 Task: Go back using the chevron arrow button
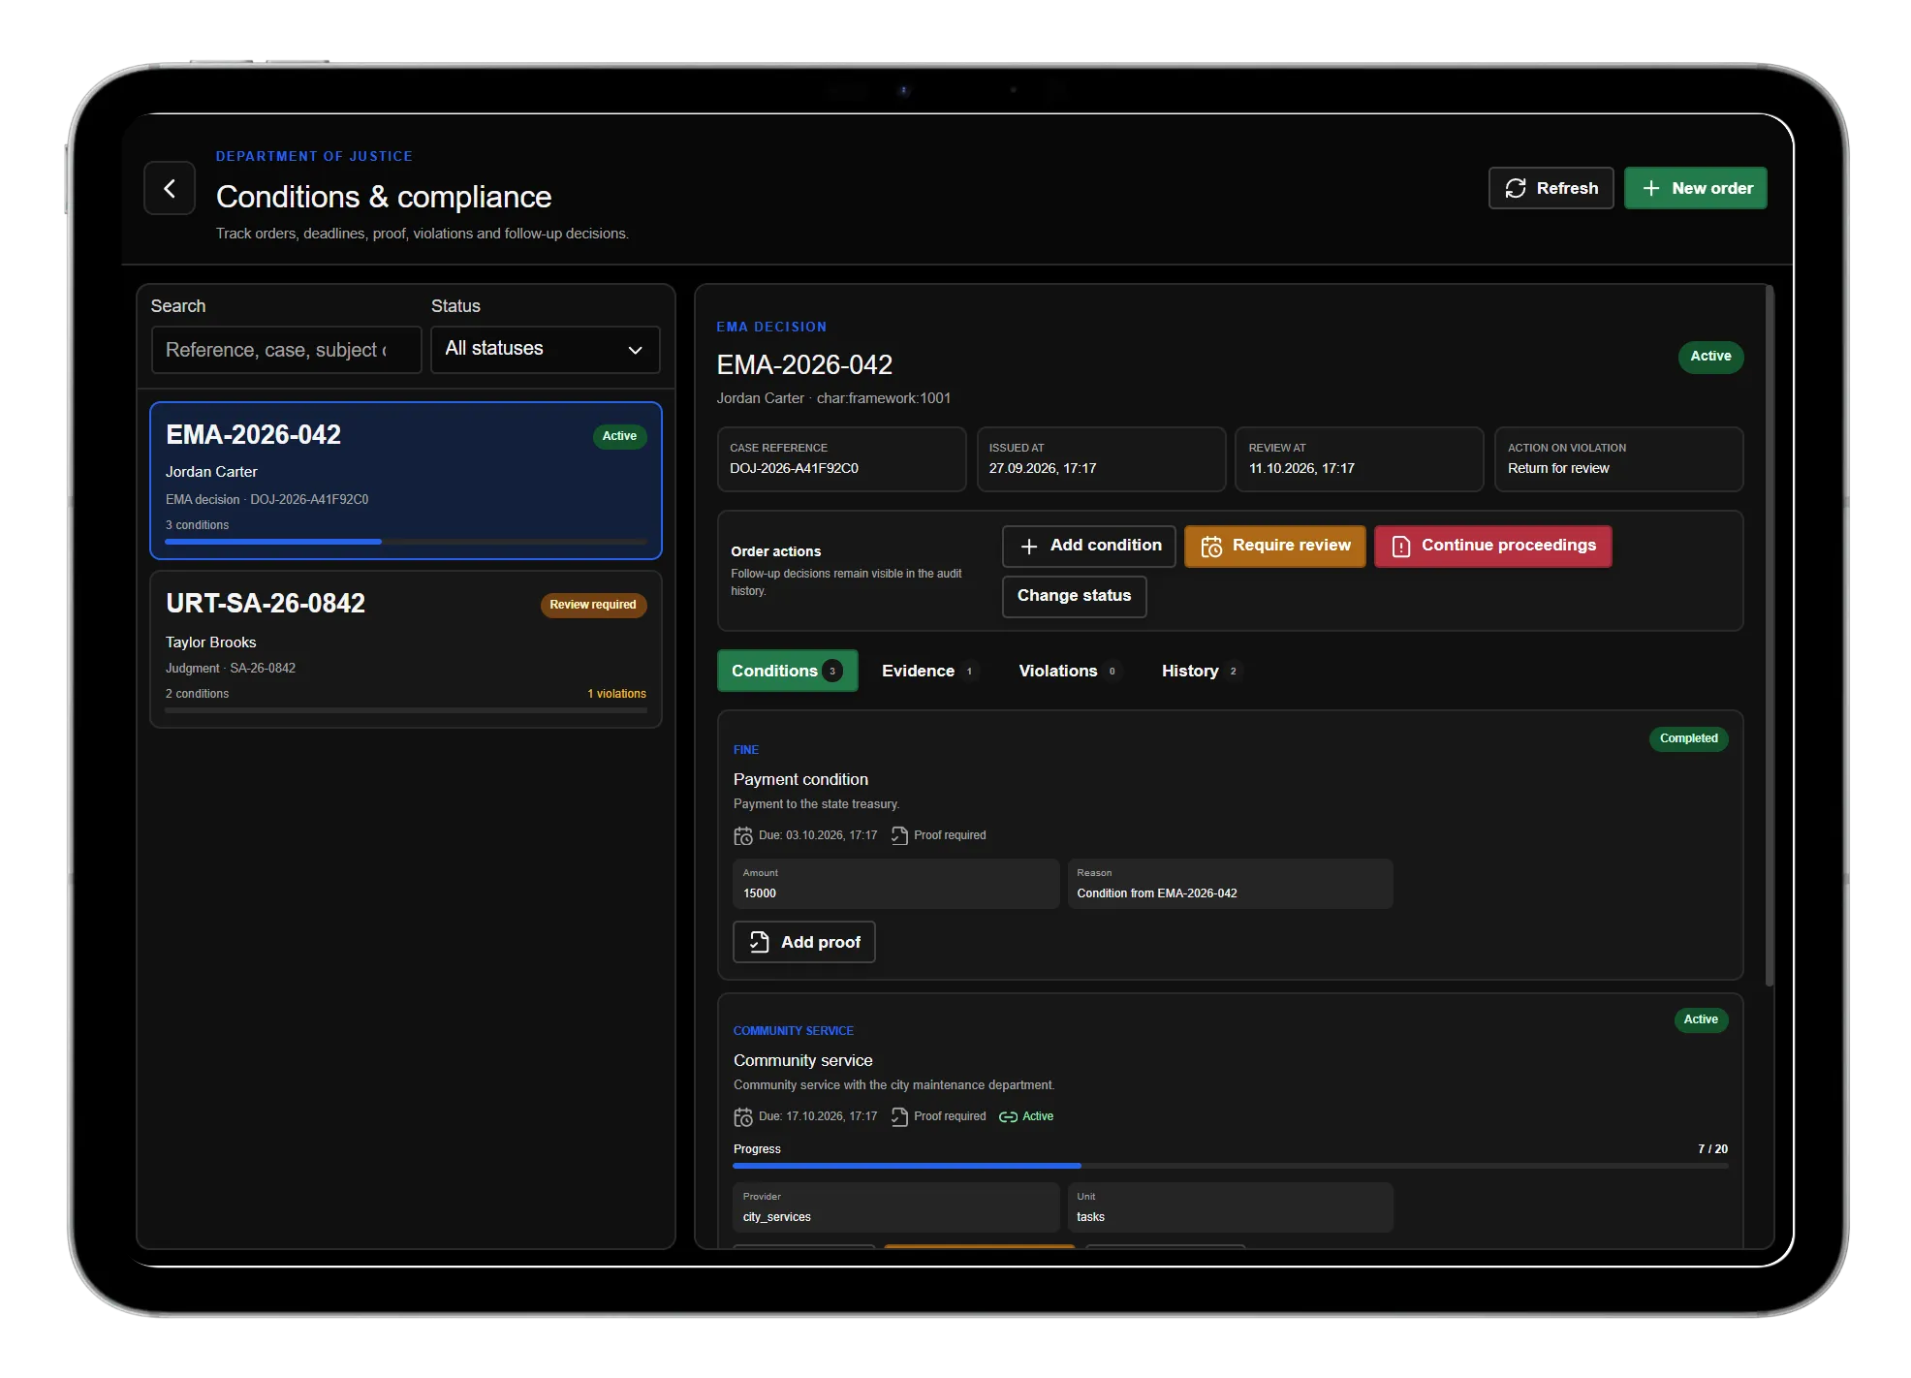click(170, 188)
